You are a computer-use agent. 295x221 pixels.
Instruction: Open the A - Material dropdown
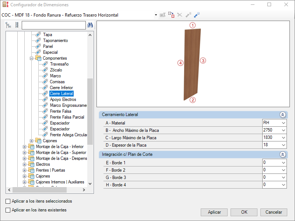[284, 123]
